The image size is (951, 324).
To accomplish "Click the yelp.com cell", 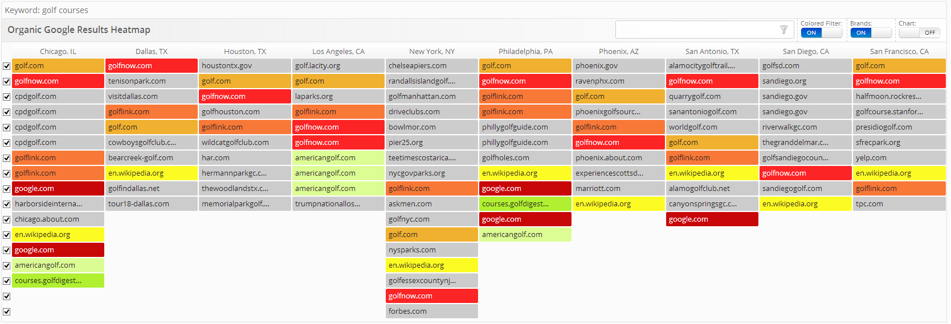I will pyautogui.click(x=899, y=158).
